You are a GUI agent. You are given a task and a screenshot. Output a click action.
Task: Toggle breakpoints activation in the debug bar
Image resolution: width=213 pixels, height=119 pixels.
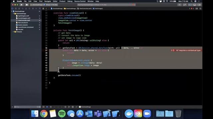tap(47, 107)
